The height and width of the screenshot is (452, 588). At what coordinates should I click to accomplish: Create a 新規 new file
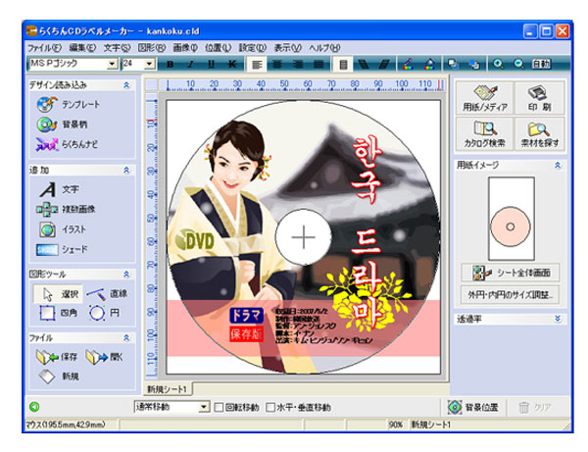coord(59,377)
